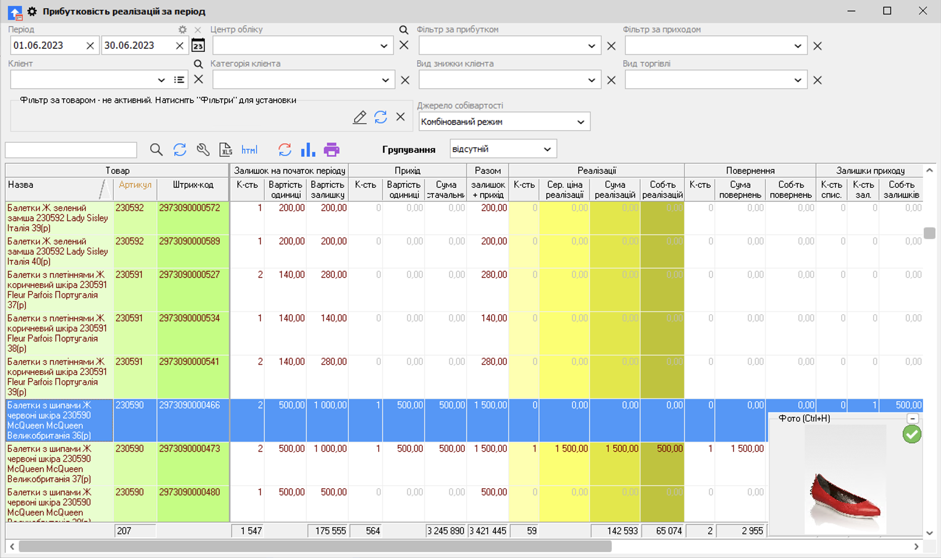Export report to html
This screenshot has height=558, width=941.
[x=249, y=150]
